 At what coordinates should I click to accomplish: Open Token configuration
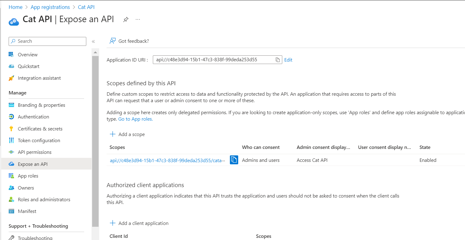tap(39, 140)
